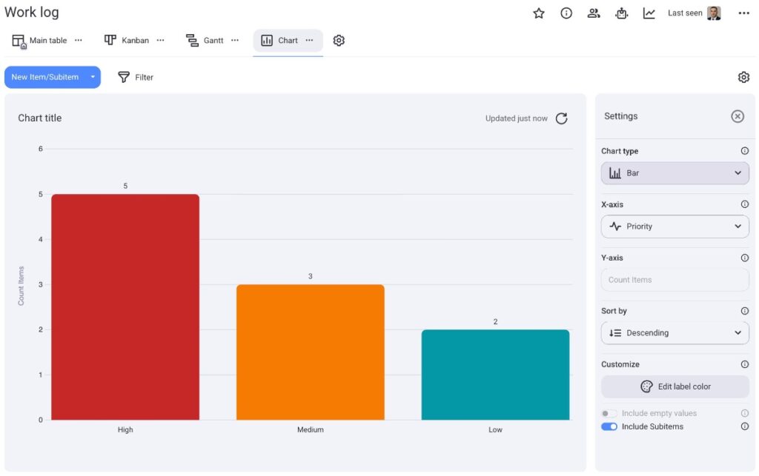The height and width of the screenshot is (476, 759).
Task: Close the Settings panel
Action: (x=737, y=116)
